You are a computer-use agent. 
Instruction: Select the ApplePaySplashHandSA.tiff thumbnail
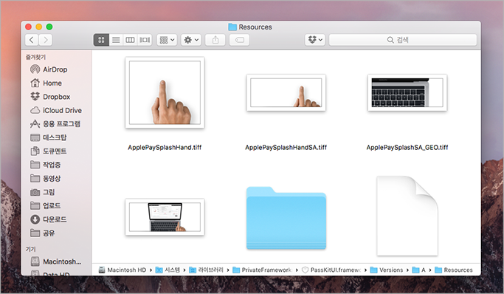(x=286, y=92)
